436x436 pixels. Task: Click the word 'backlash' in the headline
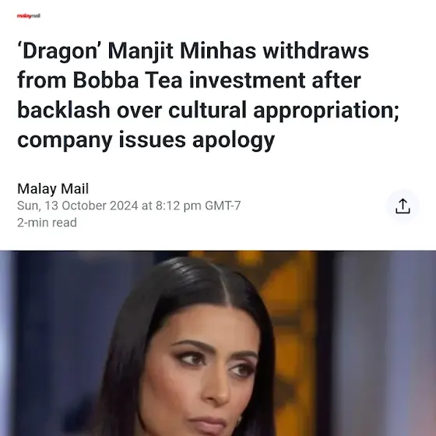click(64, 110)
